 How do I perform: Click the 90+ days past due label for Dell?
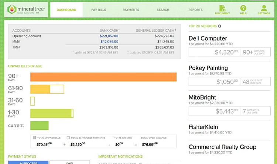(254, 52)
